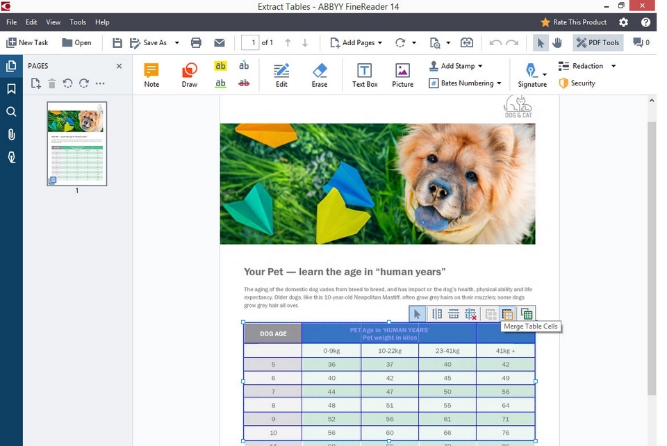Open the Attachments sidebar panel
This screenshot has height=446, width=667.
[12, 134]
